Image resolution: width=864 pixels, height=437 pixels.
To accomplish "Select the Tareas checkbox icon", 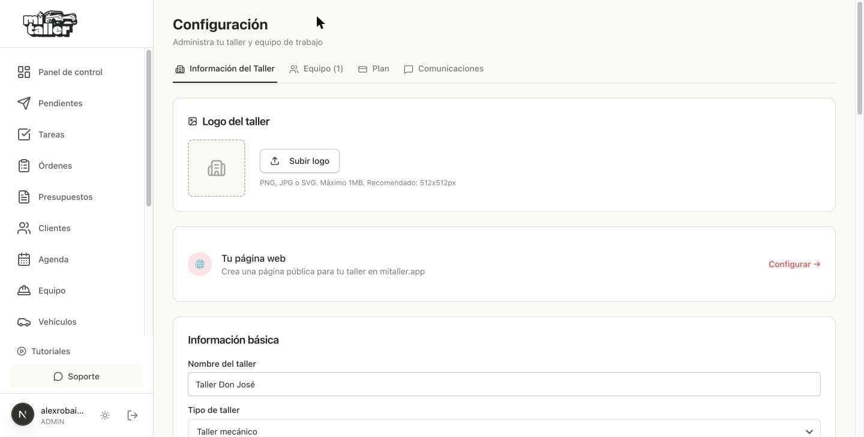I will [x=24, y=134].
